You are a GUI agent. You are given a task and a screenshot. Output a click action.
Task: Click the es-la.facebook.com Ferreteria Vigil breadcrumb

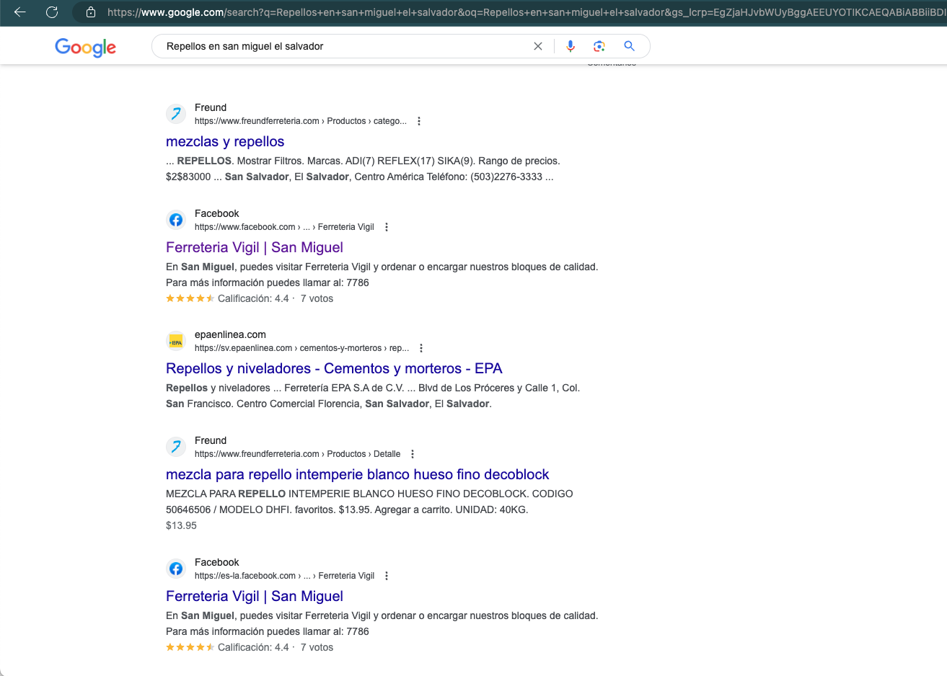pos(284,576)
